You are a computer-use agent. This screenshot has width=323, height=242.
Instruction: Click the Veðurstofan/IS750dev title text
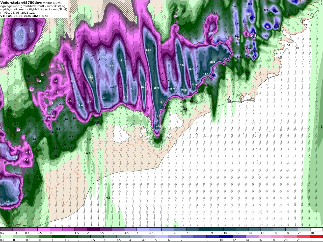point(20,3)
